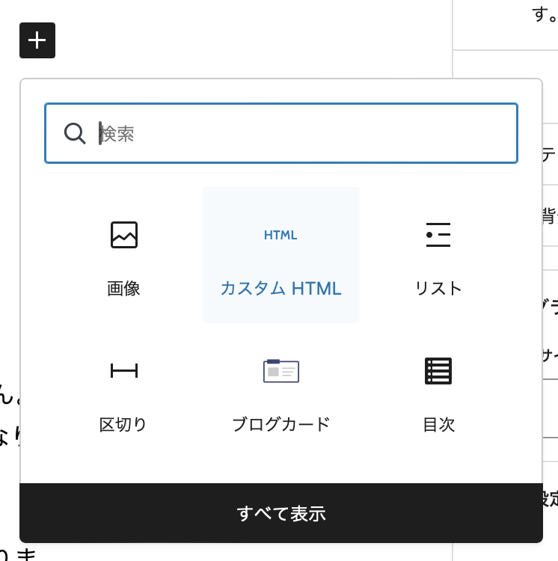
Task: Click the 目次 block label
Action: [438, 425]
